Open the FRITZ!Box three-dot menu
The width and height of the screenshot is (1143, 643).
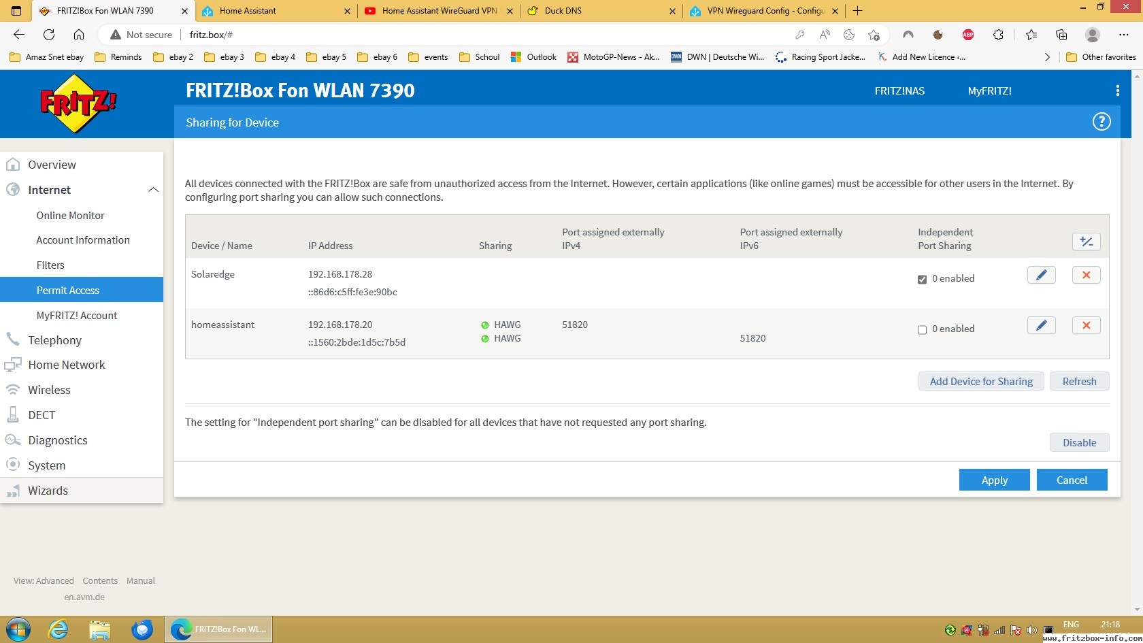[1117, 90]
